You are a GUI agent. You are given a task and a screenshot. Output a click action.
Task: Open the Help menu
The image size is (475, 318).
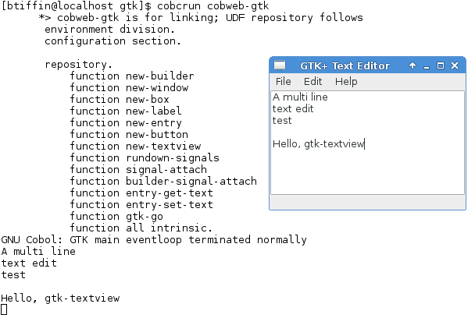346,82
